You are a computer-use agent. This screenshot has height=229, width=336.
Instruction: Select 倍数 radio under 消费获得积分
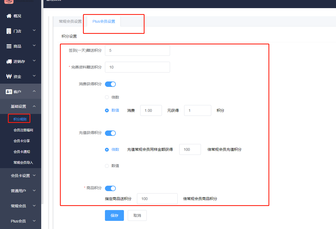[107, 97]
